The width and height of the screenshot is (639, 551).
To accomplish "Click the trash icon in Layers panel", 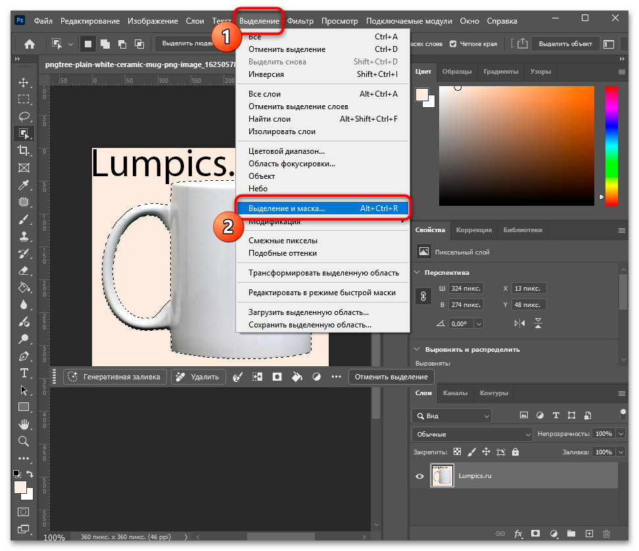I will (x=606, y=533).
